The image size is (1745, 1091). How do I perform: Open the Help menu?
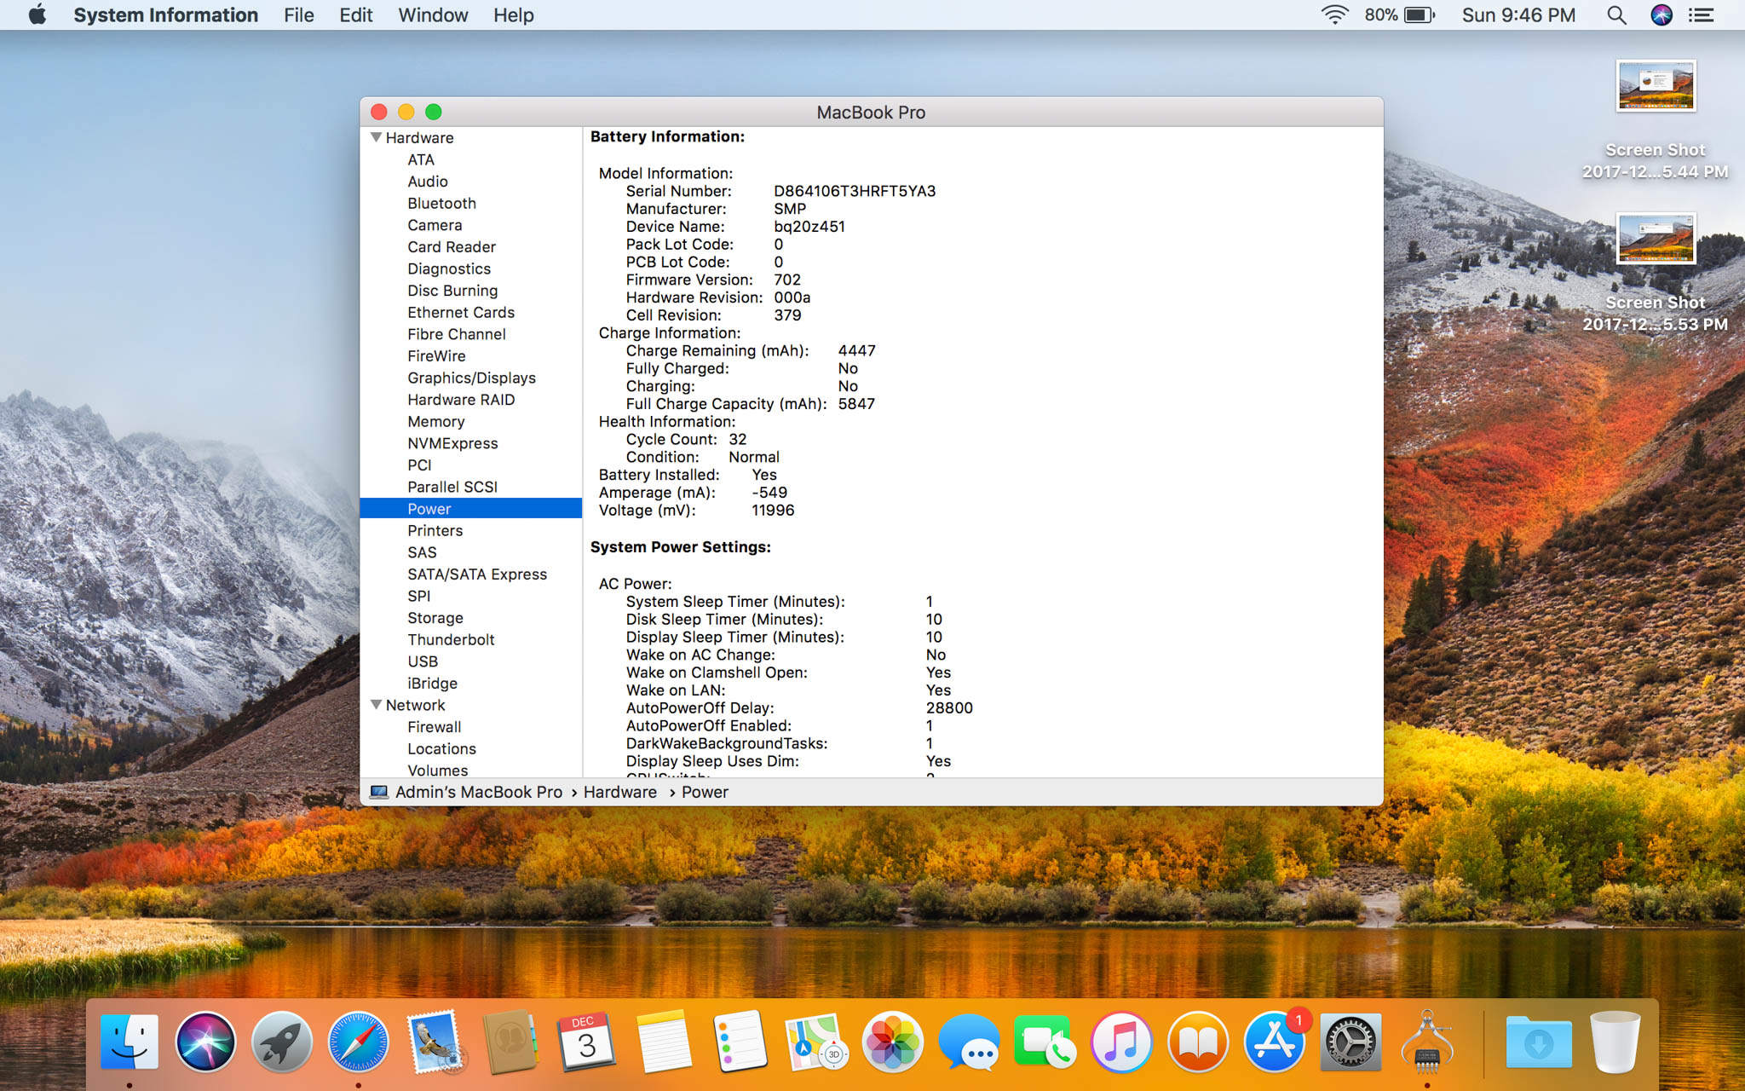[514, 14]
